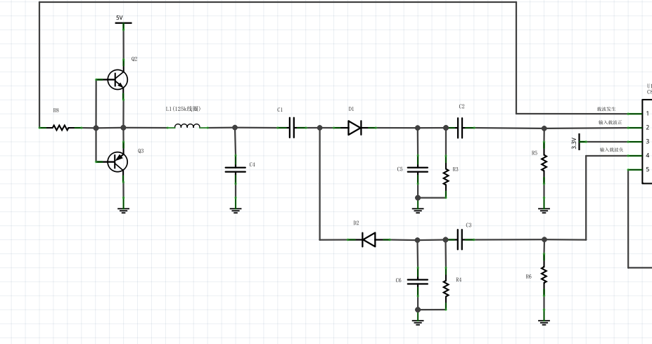Select the 5V power rail symbol
This screenshot has height=344, width=652.
(123, 23)
